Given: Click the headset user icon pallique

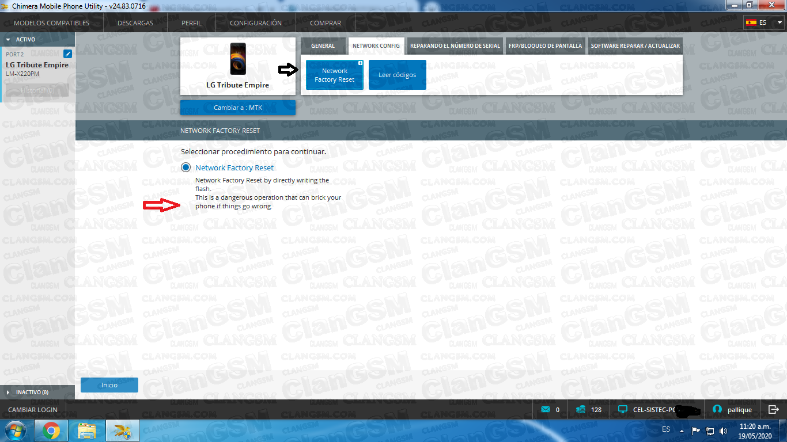Looking at the screenshot, I should 717,410.
